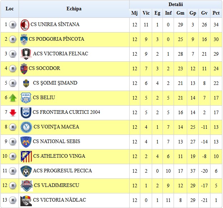Click the CS Athletico Vinga striped crest
Image resolution: width=223 pixels, height=208 pixels.
(26, 156)
